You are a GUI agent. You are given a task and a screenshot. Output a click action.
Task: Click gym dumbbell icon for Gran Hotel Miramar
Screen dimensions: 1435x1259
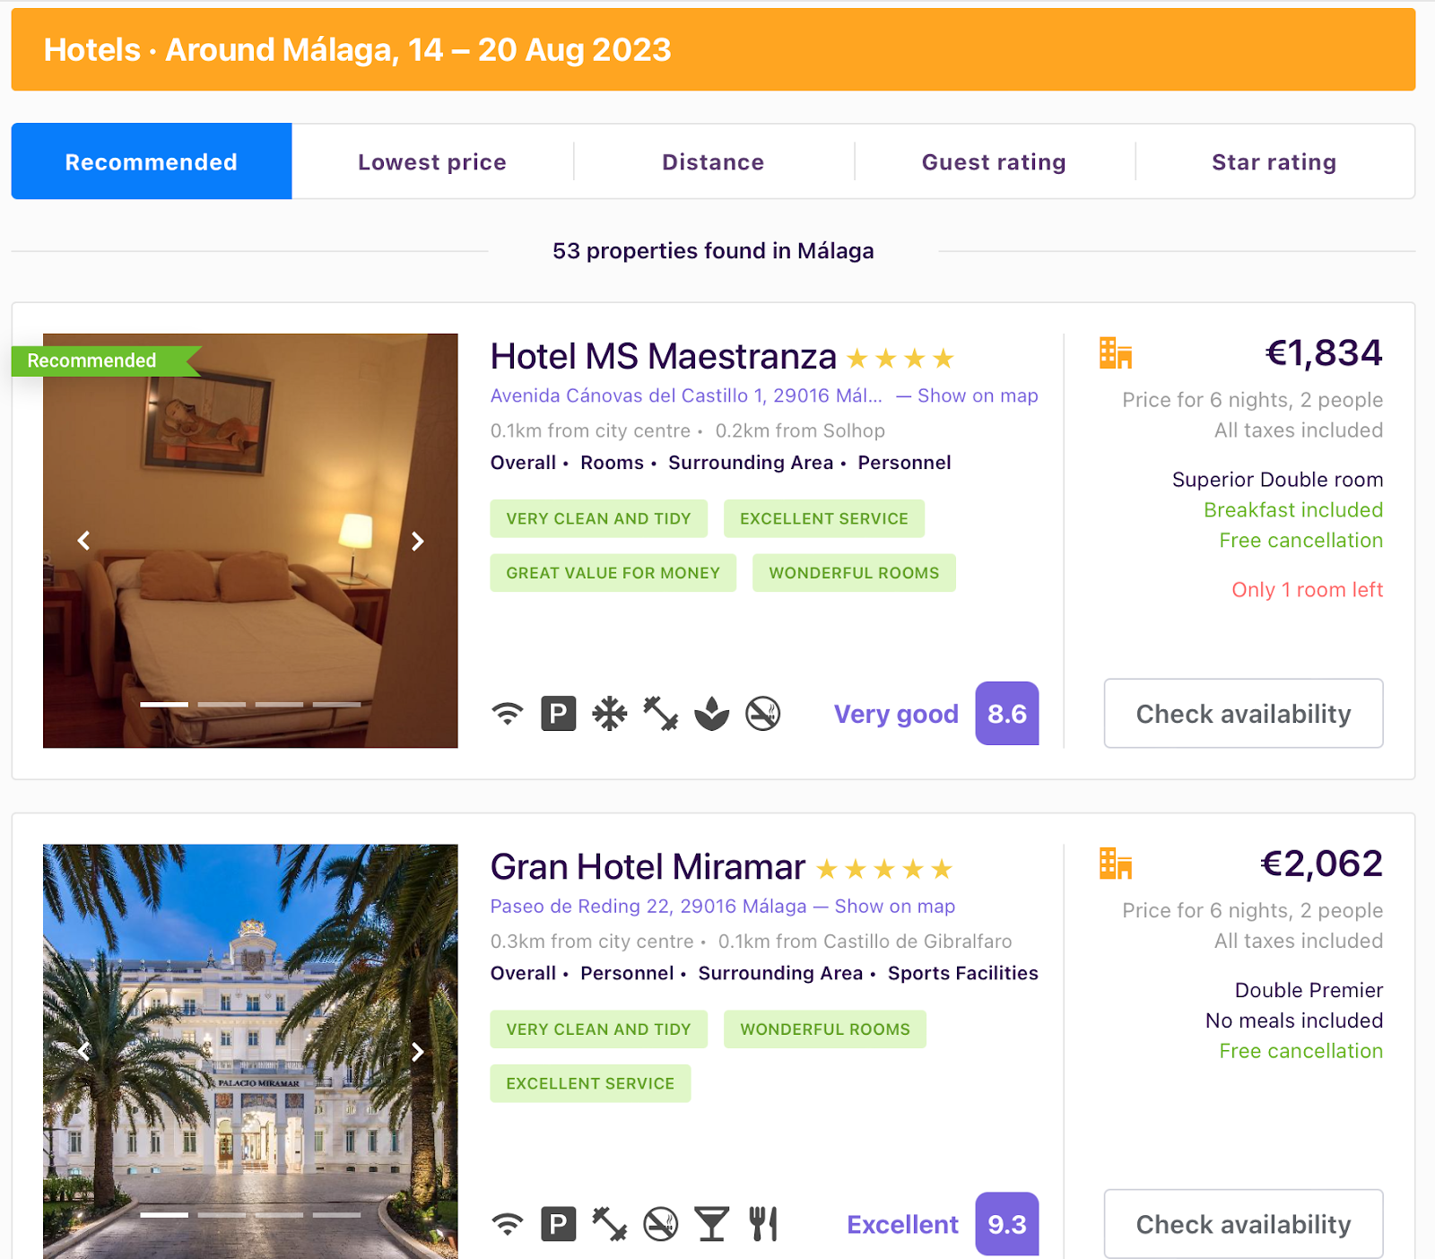coord(610,1224)
